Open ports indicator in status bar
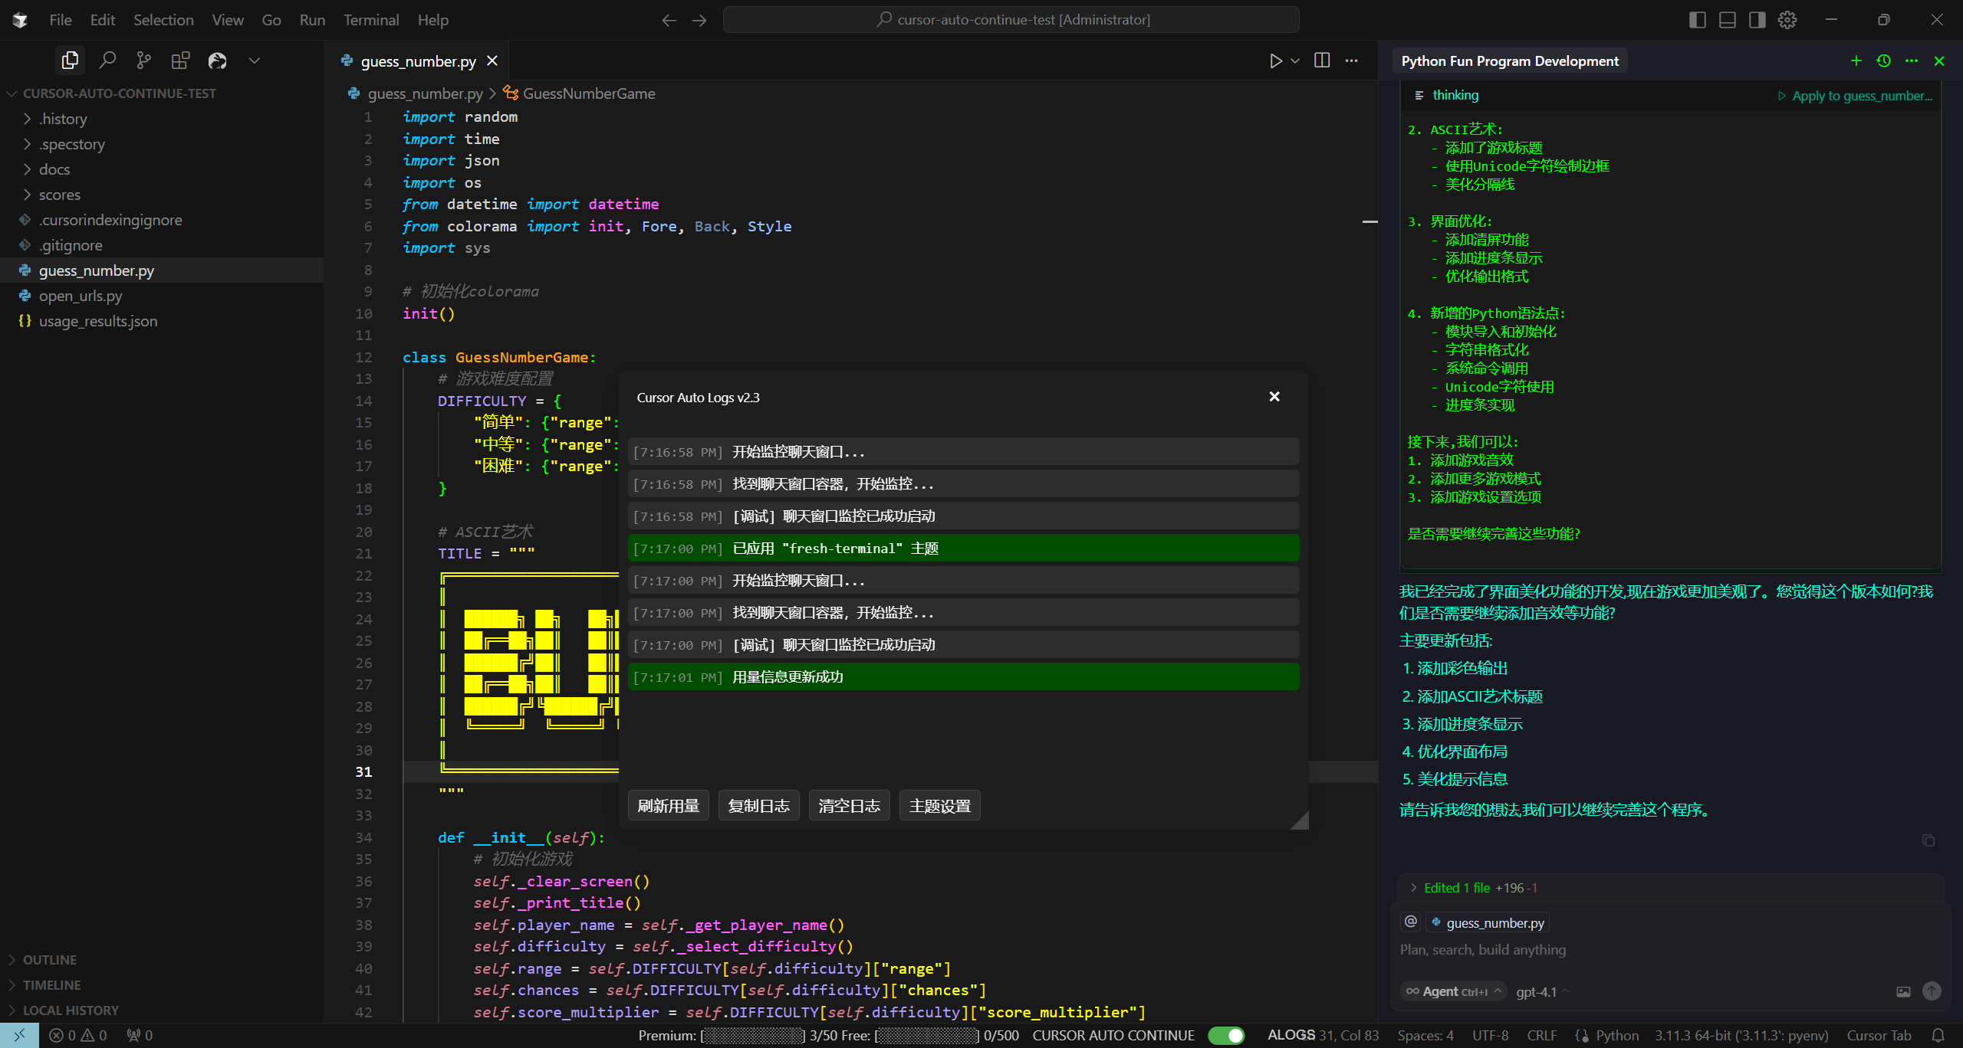1963x1048 pixels. 140,1035
